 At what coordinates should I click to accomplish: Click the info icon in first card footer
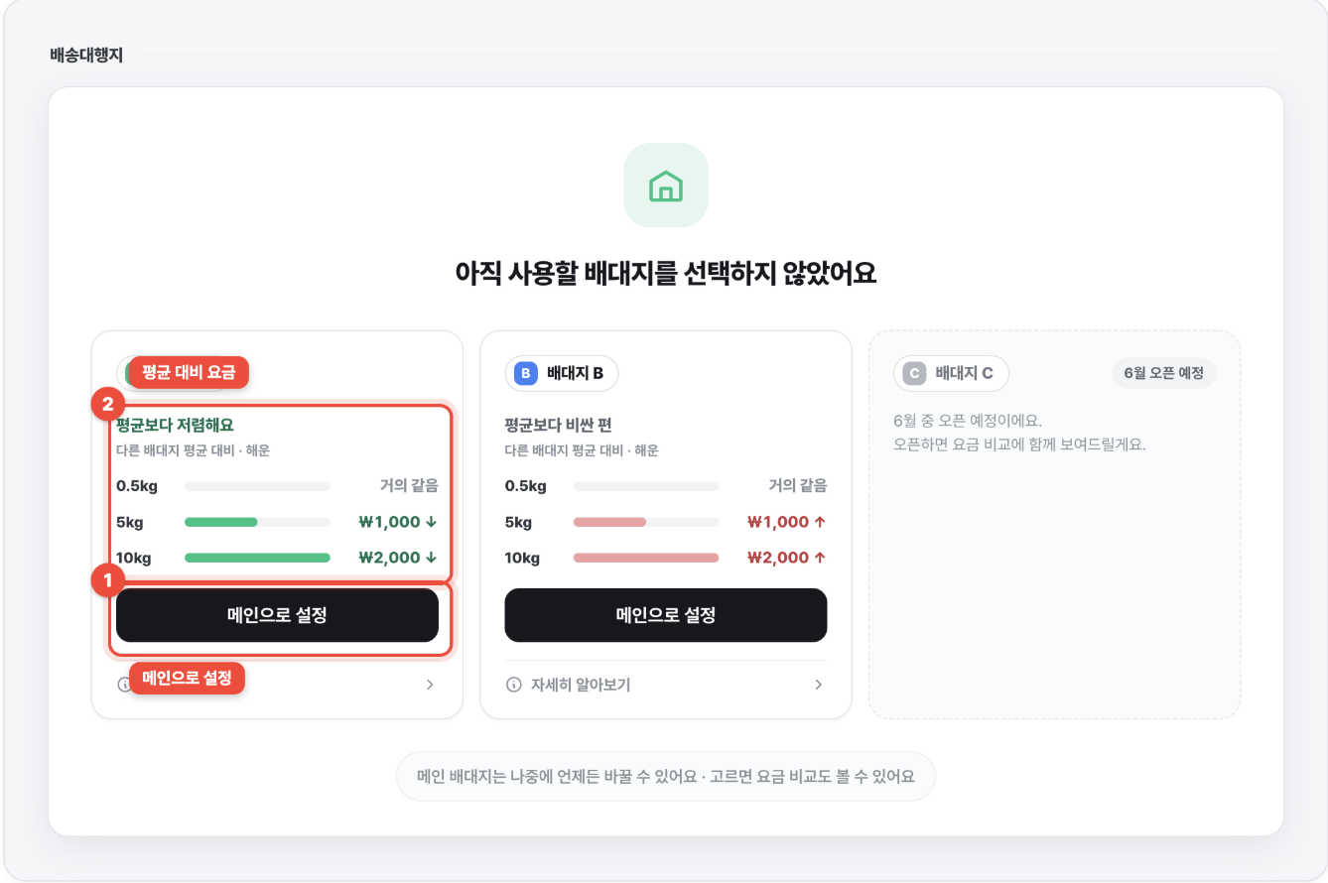point(123,685)
